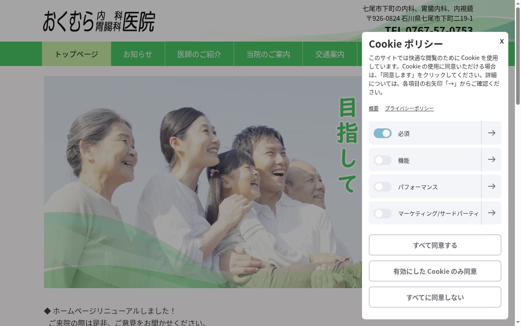Go to the トップページ navigation tab
The width and height of the screenshot is (521, 326).
click(77, 54)
